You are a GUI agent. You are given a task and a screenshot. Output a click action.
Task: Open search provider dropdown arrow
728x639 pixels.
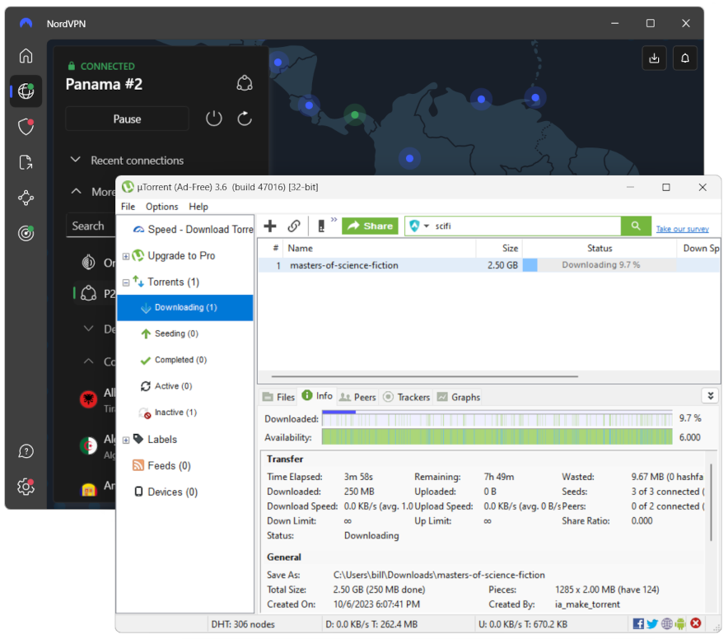(427, 226)
